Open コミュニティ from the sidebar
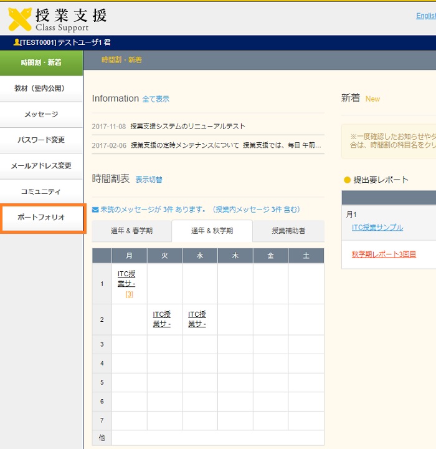Viewport: 436px width, 449px height. [41, 191]
